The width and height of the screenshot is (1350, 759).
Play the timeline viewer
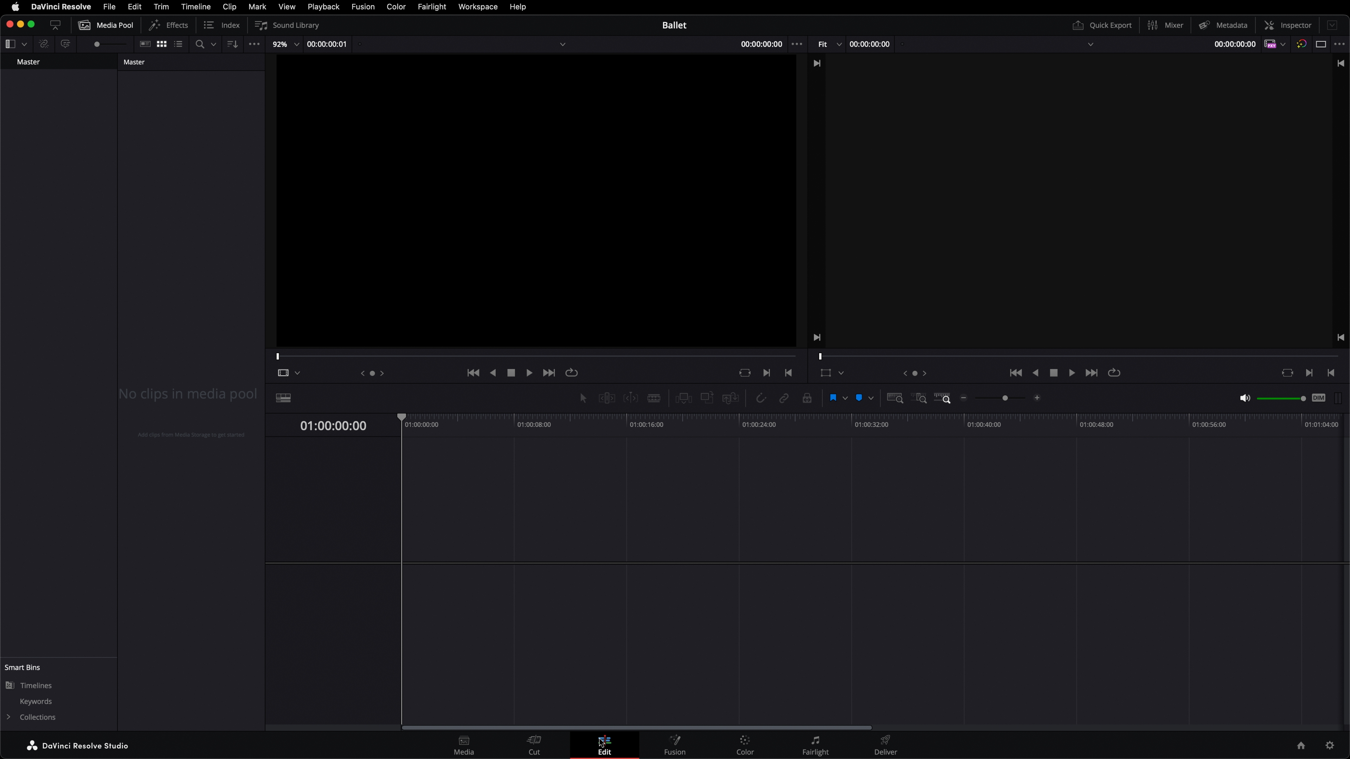pyautogui.click(x=1072, y=372)
